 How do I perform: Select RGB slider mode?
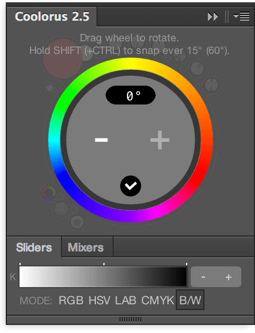click(x=71, y=300)
